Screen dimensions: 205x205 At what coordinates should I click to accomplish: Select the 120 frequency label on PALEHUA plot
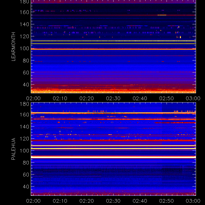pyautogui.click(x=24, y=139)
